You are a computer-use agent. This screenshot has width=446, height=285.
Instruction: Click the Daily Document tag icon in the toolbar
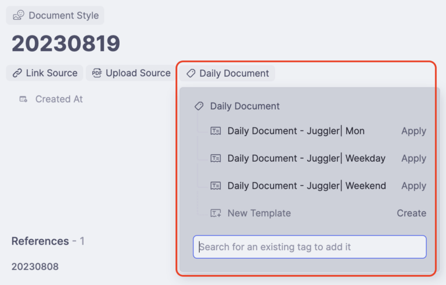190,73
